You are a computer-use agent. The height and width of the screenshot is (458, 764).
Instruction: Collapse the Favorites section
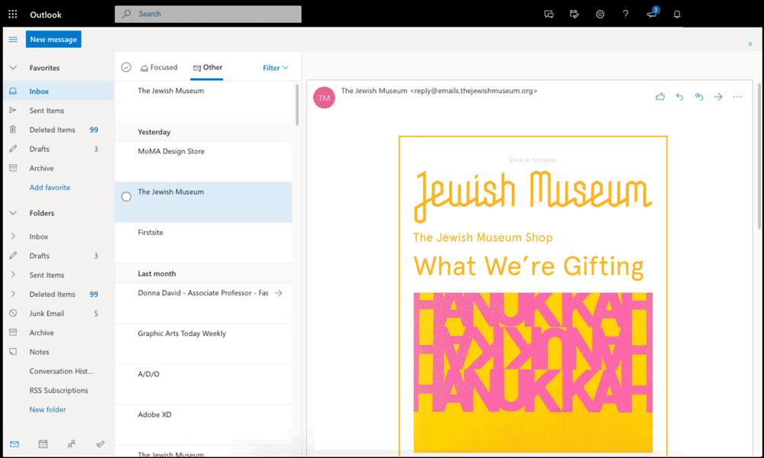pos(13,68)
